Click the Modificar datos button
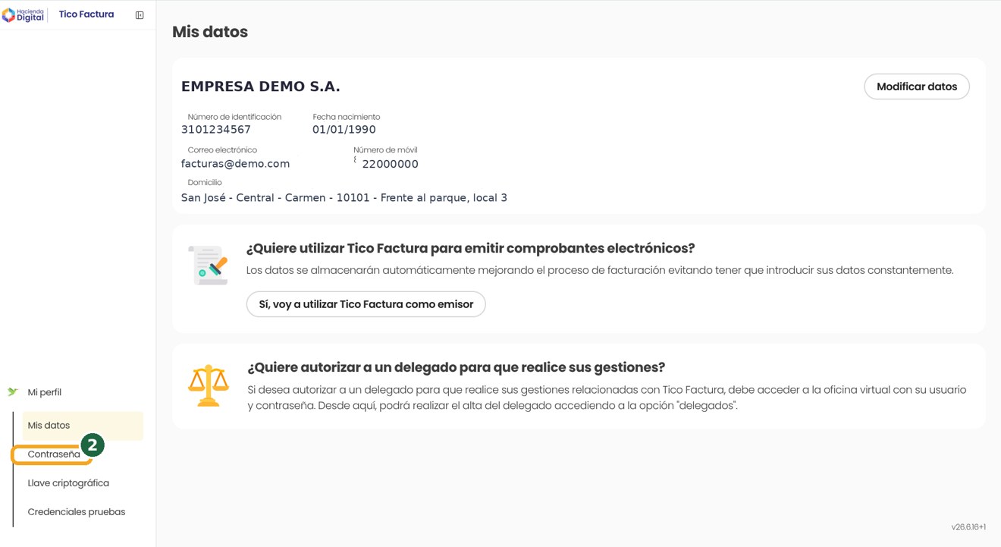 click(917, 86)
